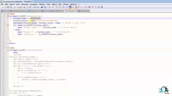Open the Tools menu
Image resolution: width=172 pixels, height=96 pixels.
[x=48, y=4]
